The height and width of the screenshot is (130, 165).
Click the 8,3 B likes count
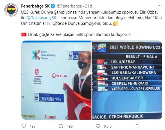coord(108,126)
